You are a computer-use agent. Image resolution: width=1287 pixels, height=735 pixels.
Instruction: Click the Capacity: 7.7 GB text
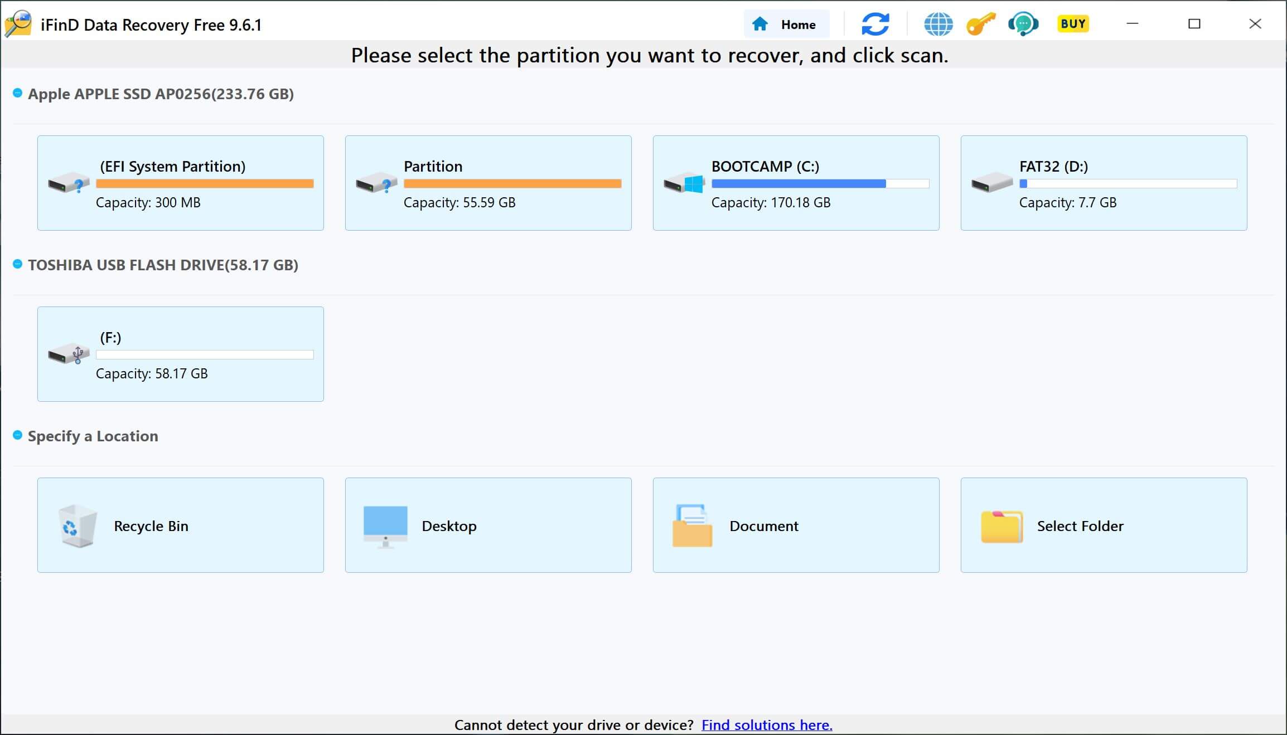click(1068, 202)
